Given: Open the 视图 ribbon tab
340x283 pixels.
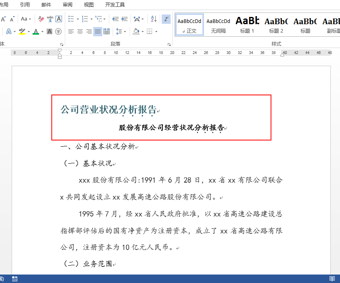Looking at the screenshot, I should pos(89,4).
